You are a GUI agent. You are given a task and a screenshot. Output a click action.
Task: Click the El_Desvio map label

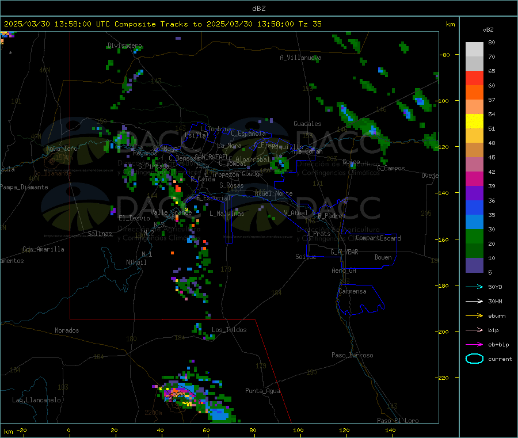[135, 218]
